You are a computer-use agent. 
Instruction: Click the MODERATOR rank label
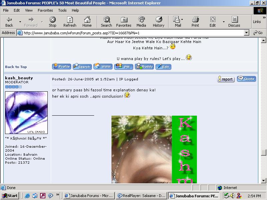pos(17,82)
